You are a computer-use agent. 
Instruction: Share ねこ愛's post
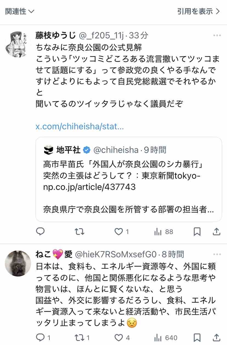(217, 337)
